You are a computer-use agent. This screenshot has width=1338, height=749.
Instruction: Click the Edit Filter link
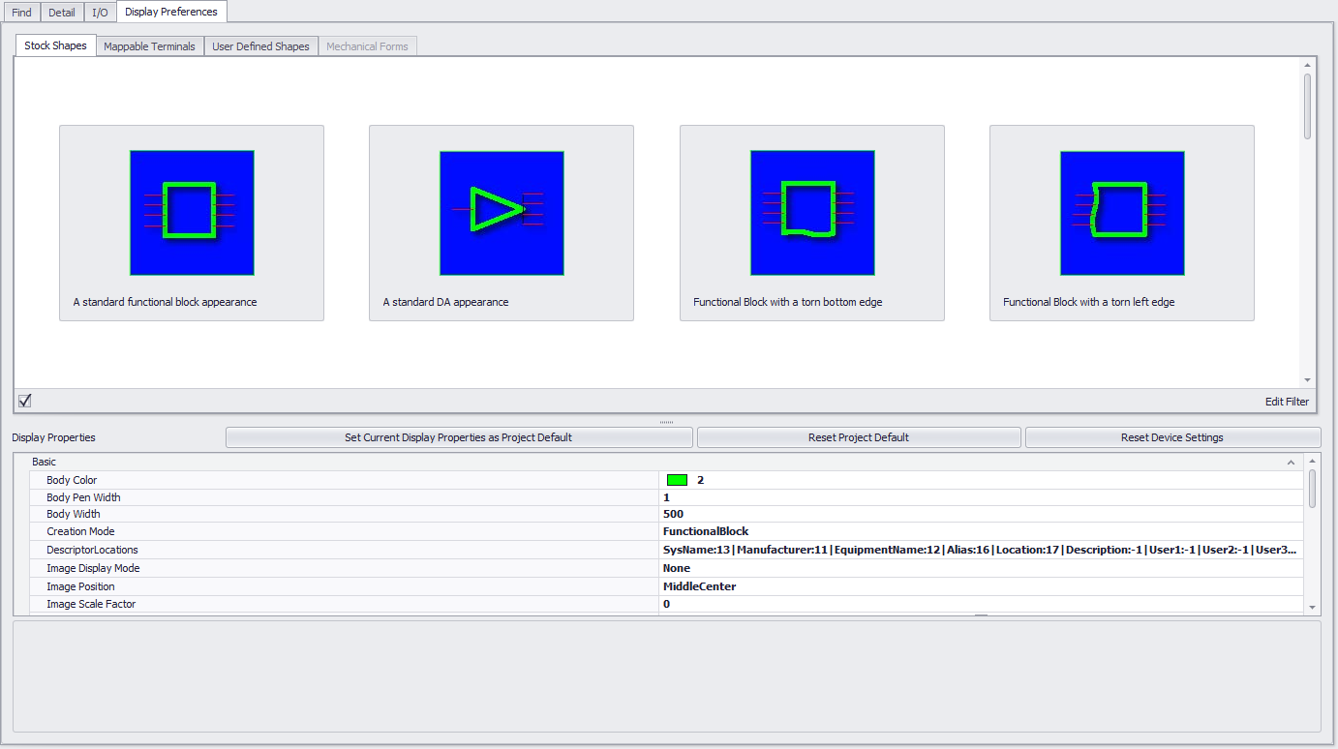tap(1287, 402)
